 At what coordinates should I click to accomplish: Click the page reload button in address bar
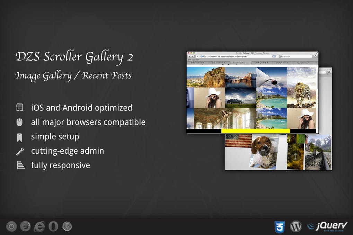click(x=277, y=57)
